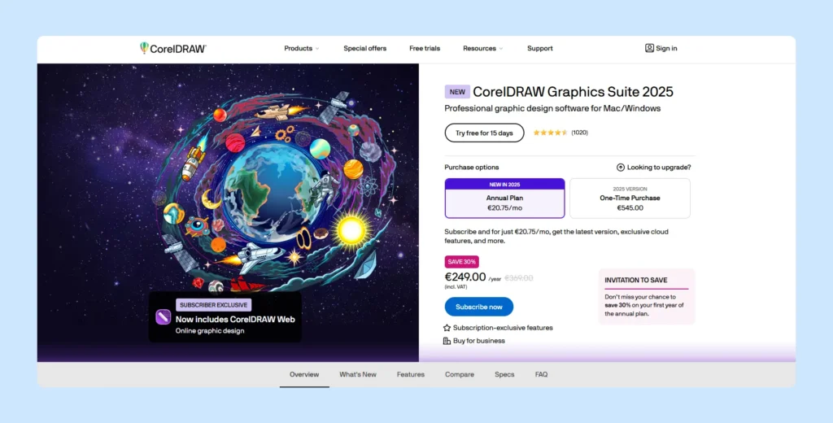
Task: Click the (1020) reviews count
Action: (x=579, y=133)
